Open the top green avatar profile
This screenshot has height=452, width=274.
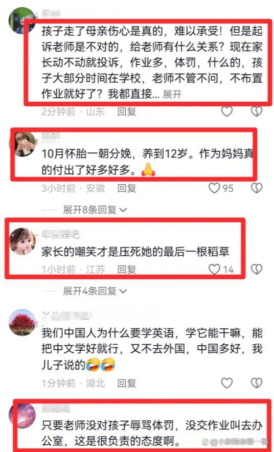pyautogui.click(x=22, y=20)
